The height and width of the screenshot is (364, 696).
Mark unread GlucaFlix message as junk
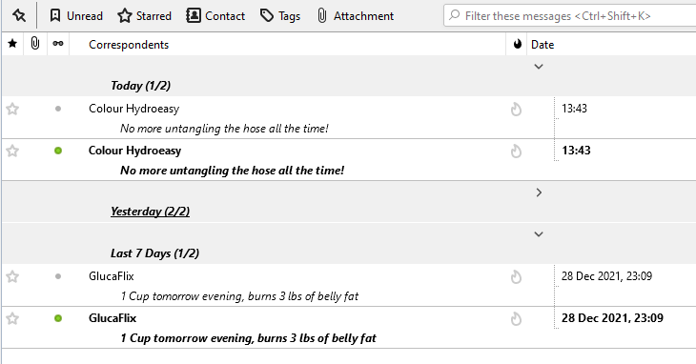pyautogui.click(x=516, y=319)
